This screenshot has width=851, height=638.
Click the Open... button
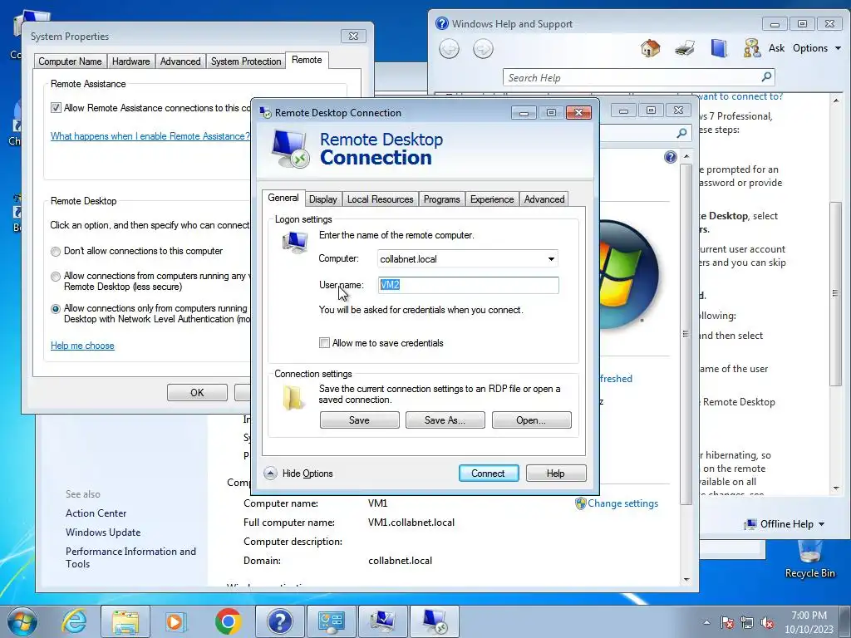point(531,420)
